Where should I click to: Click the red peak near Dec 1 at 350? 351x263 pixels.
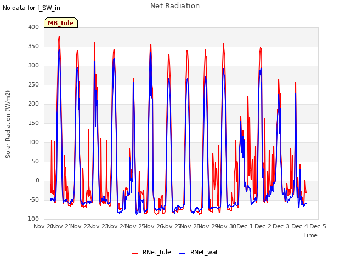tap(261, 48)
